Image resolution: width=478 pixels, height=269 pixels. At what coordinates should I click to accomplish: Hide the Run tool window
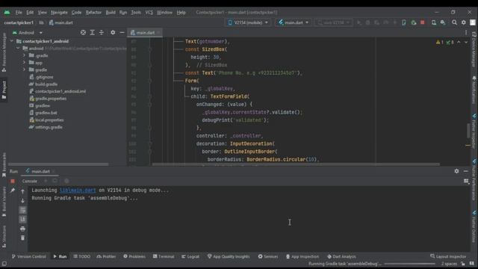[466, 171]
